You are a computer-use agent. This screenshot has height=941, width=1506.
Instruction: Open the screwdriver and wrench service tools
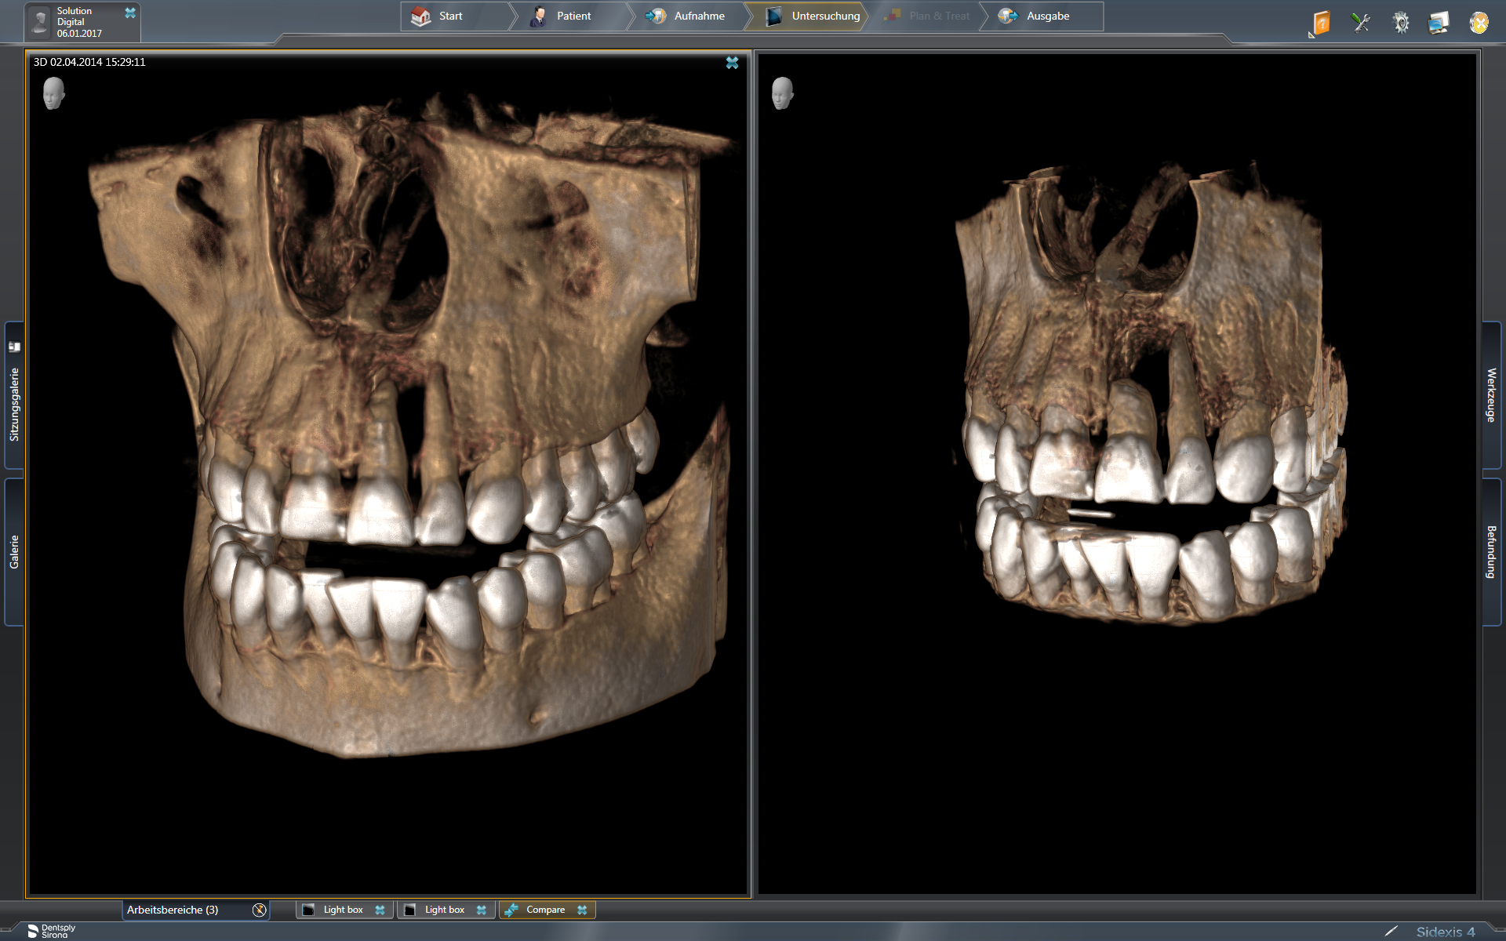(1361, 22)
